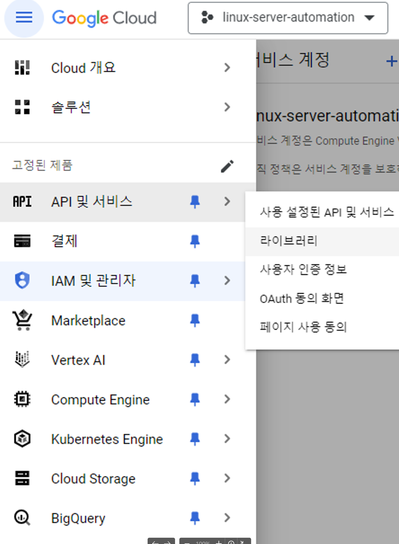Click the API icon in the sidebar
Viewport: 399px width, 544px height.
(22, 202)
